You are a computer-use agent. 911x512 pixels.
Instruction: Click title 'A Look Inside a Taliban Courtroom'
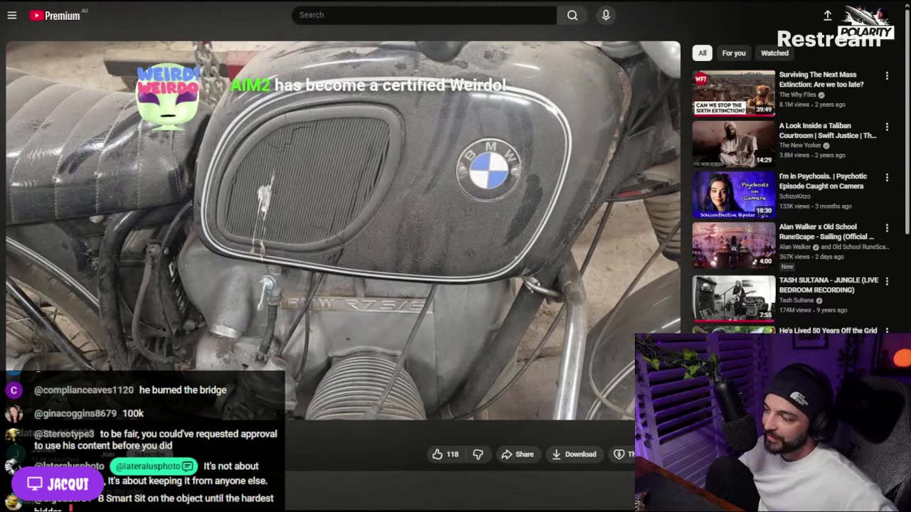click(x=827, y=130)
